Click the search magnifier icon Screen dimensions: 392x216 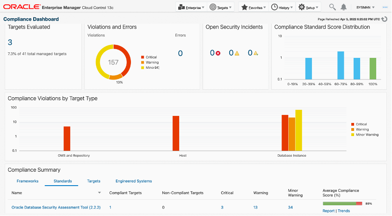tap(333, 7)
